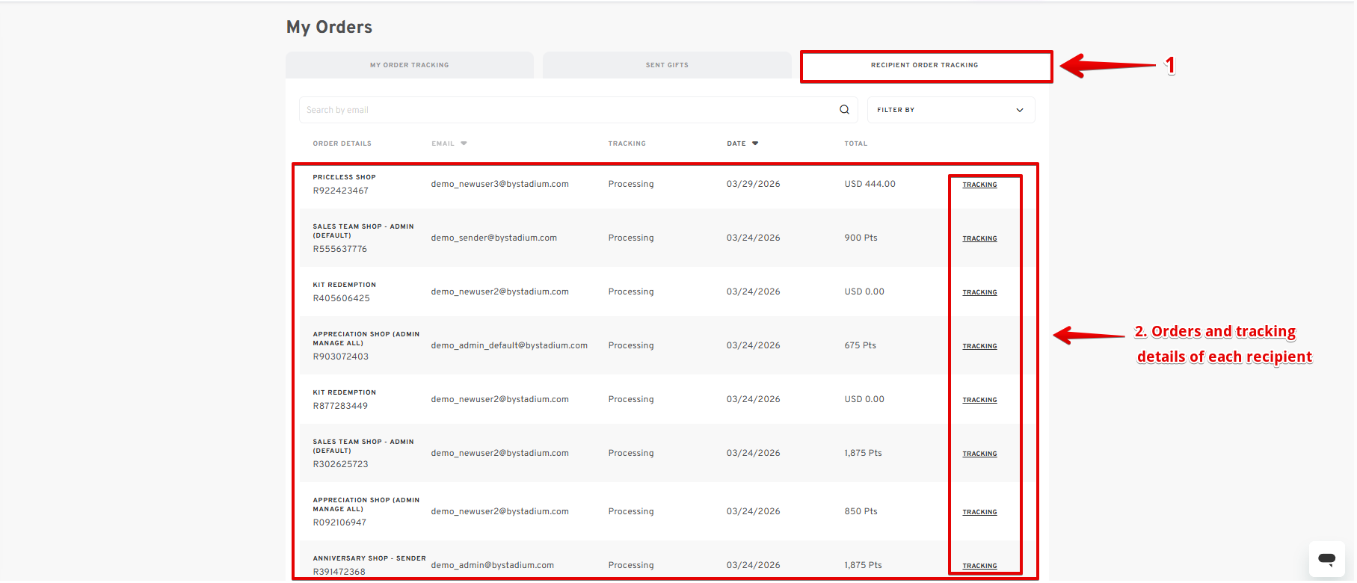
Task: Open Tracking link for order R391472368
Action: point(979,566)
